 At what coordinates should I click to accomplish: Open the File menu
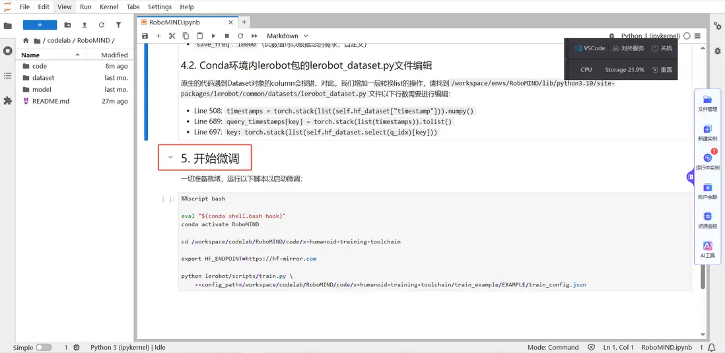tap(24, 7)
